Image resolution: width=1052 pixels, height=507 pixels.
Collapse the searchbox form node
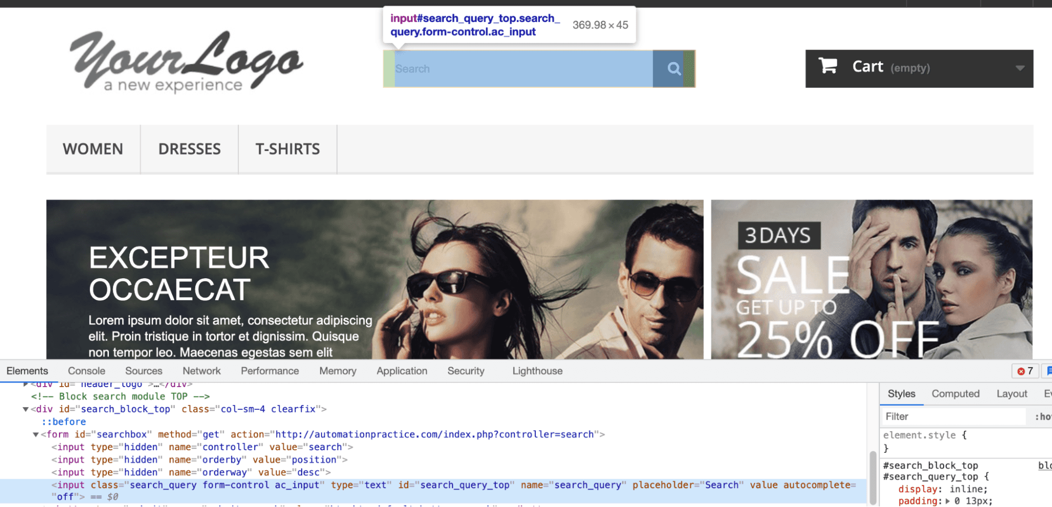coord(36,434)
